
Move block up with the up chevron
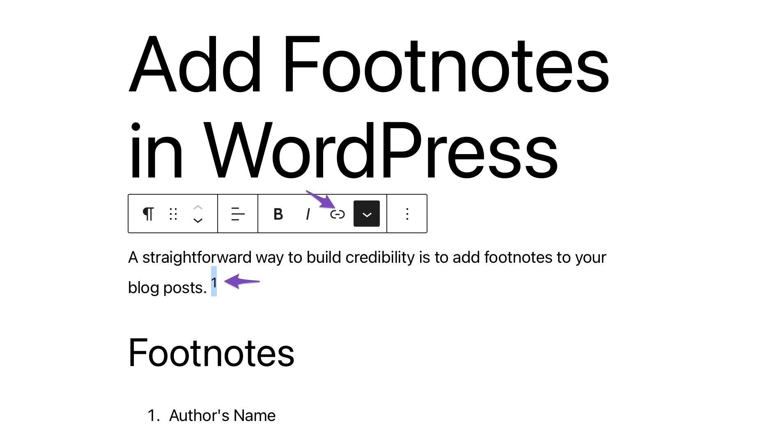point(198,207)
